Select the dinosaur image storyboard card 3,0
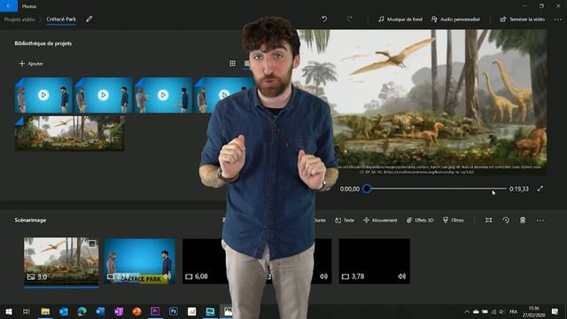 pyautogui.click(x=61, y=261)
